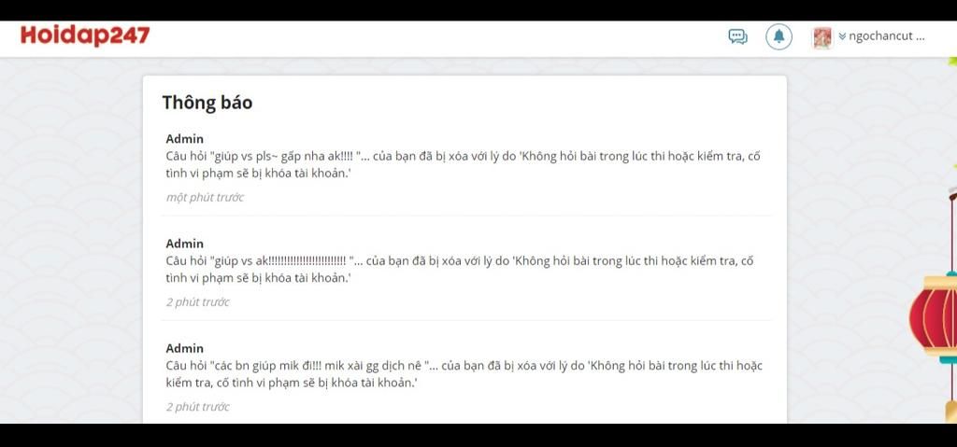Open the chat messages icon
This screenshot has height=447, width=957.
tap(737, 36)
